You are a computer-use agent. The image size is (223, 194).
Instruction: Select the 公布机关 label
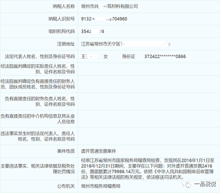[x=66, y=186]
